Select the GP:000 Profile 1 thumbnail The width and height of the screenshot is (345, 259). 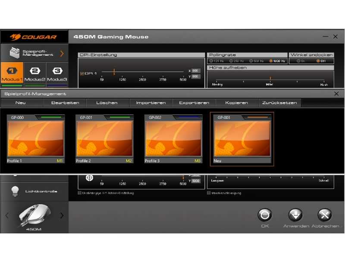(36, 139)
